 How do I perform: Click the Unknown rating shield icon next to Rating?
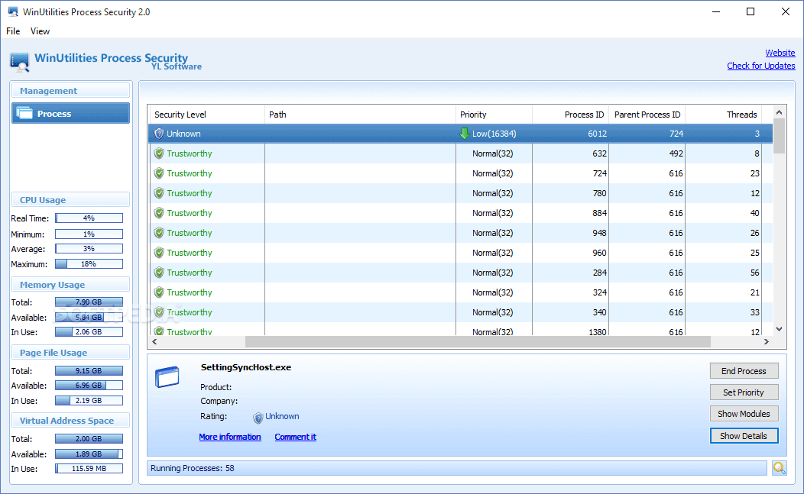[x=258, y=417]
